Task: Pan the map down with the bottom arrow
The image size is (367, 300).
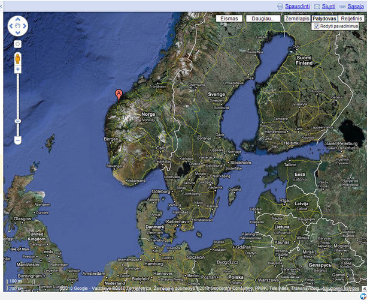Action: tap(18, 34)
